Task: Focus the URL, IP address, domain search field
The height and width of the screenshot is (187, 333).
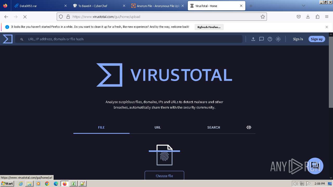Action: coord(129,39)
